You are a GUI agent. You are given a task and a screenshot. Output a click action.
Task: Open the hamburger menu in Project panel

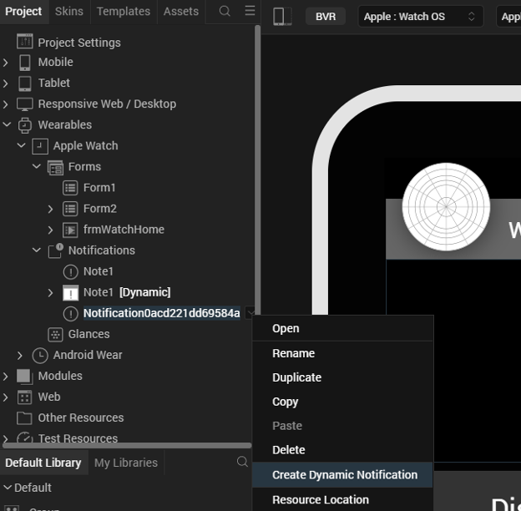tap(250, 11)
